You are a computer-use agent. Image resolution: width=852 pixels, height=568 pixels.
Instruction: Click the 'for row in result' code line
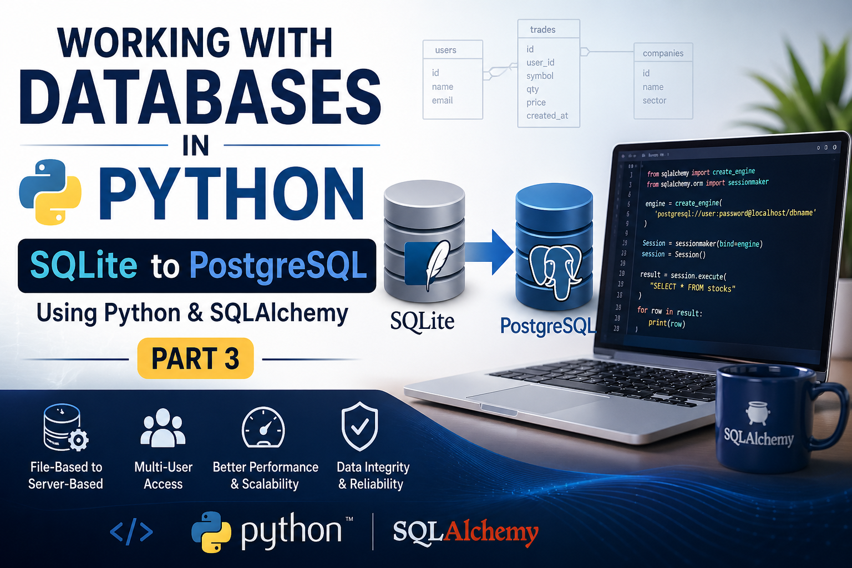click(x=670, y=311)
